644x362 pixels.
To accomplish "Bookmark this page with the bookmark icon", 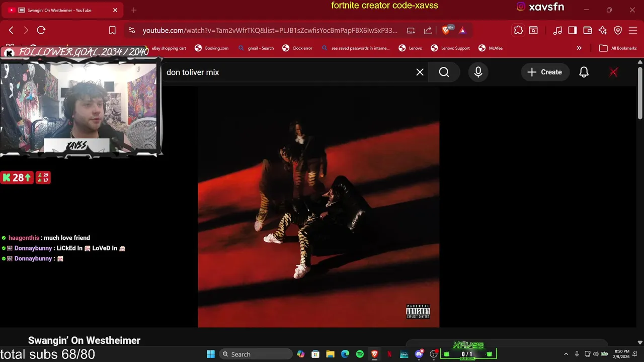I will click(x=112, y=31).
